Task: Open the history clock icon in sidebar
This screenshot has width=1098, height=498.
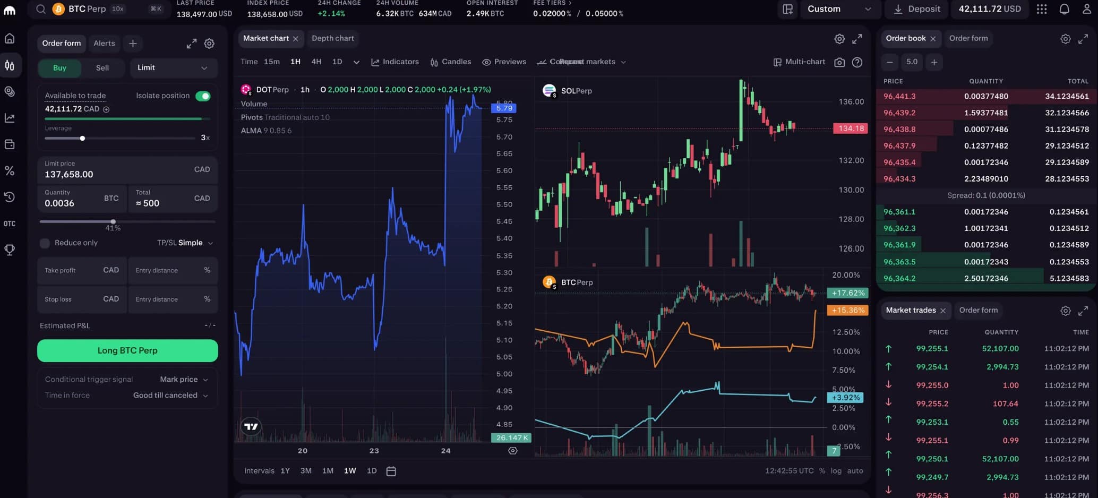Action: [x=10, y=197]
